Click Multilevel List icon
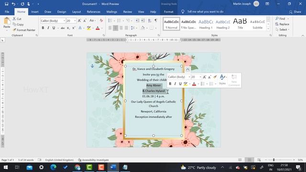 (128, 21)
